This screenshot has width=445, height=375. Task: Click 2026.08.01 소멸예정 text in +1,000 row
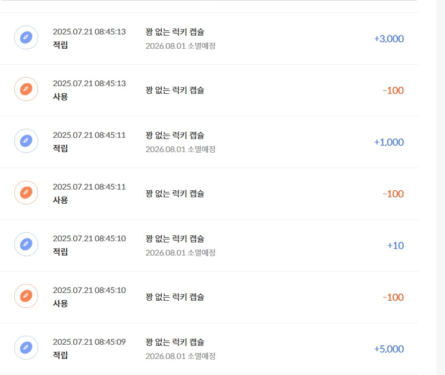(x=180, y=149)
